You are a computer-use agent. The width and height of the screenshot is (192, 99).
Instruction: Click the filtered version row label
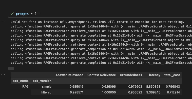tap(46, 92)
